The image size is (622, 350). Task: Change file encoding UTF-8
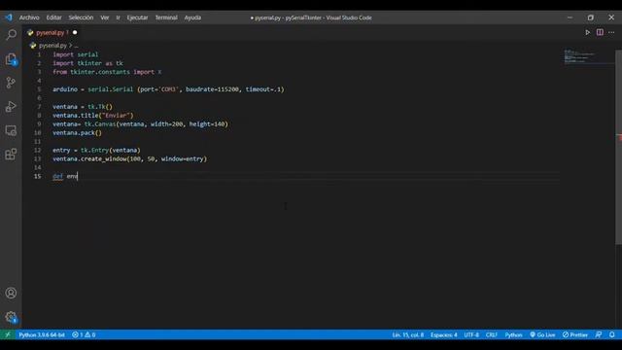(471, 334)
